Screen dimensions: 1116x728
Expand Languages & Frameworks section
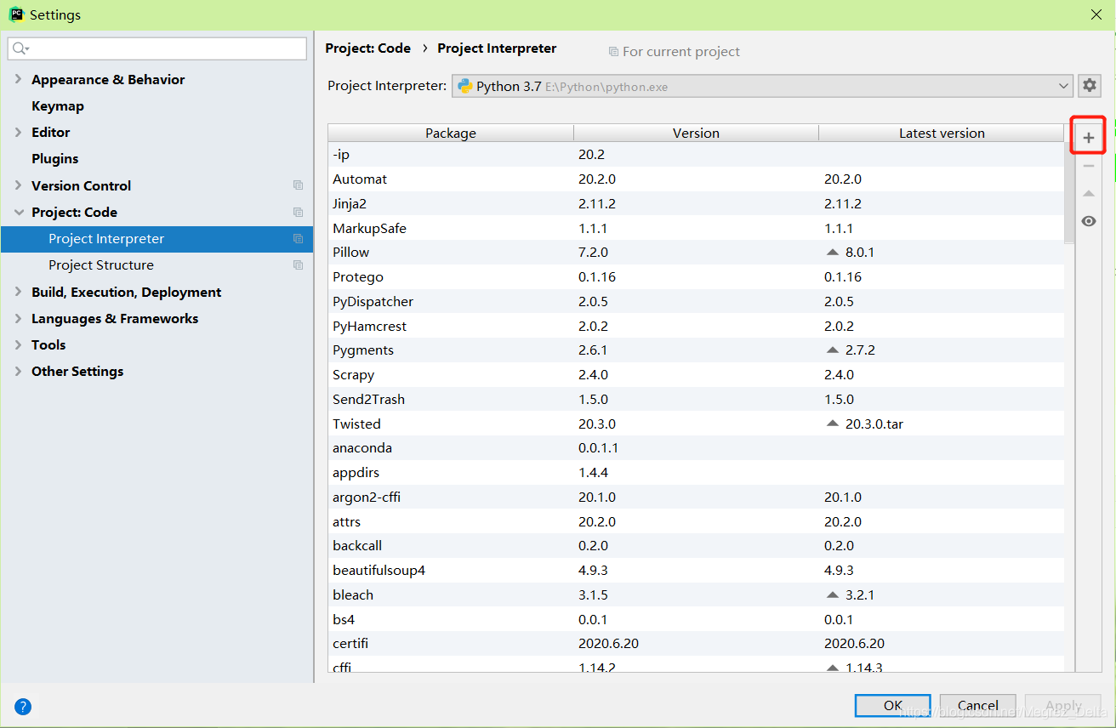click(x=18, y=318)
